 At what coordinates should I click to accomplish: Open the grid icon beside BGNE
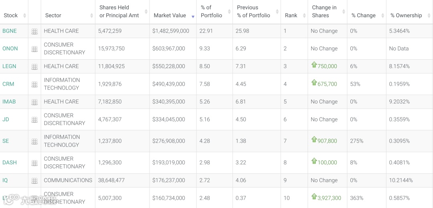click(34, 31)
